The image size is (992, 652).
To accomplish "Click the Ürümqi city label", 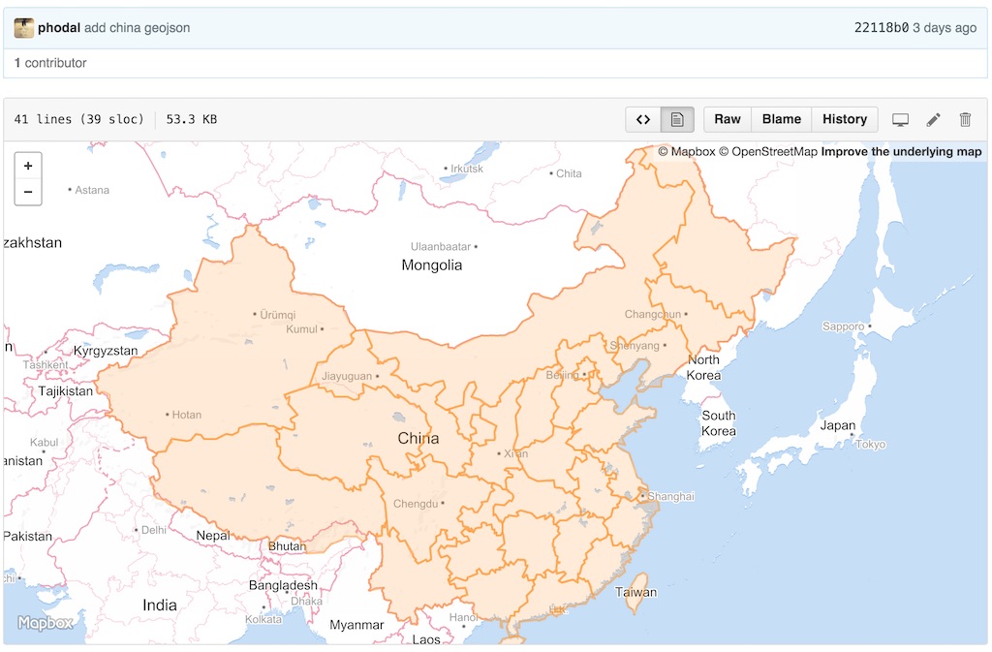I will [x=277, y=315].
